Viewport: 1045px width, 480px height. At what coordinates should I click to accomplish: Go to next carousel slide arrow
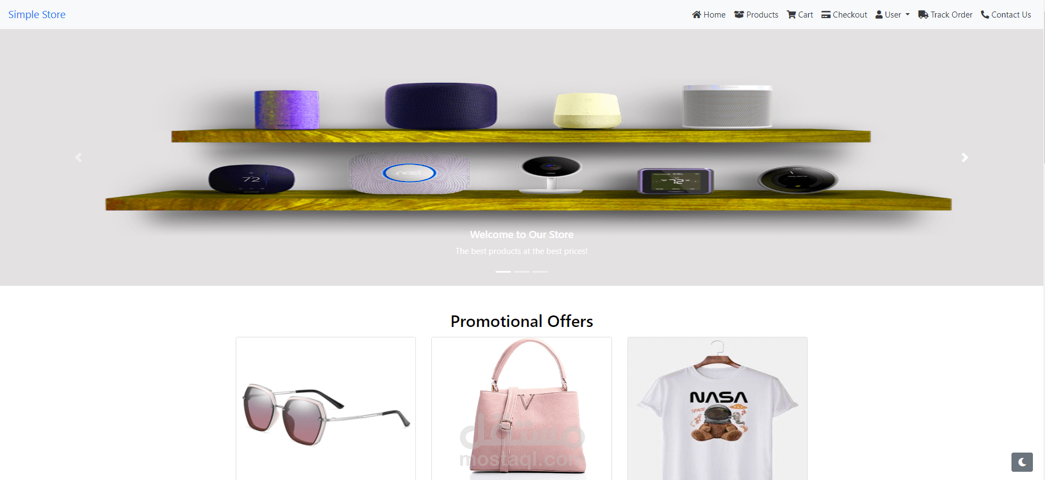(965, 157)
